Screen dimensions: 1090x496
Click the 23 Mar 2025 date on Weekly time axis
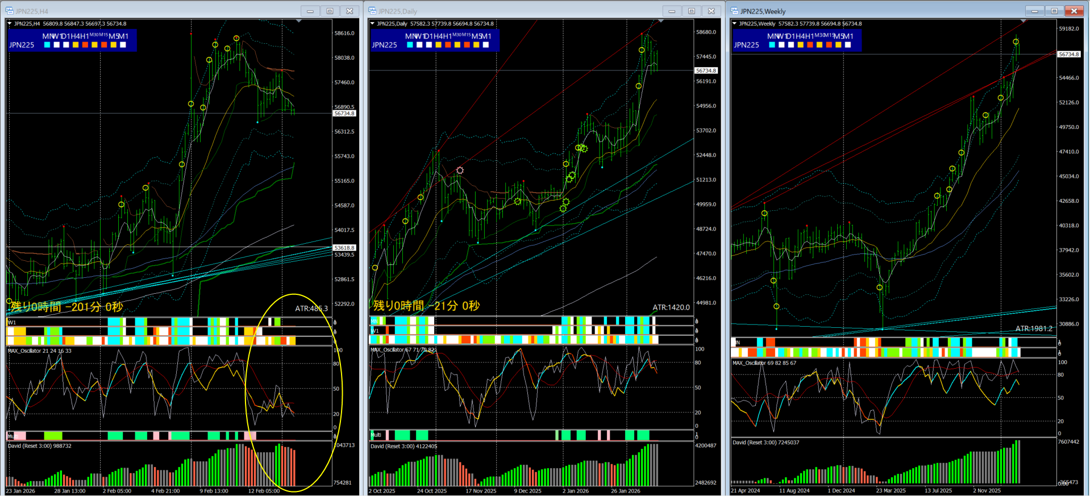point(891,490)
